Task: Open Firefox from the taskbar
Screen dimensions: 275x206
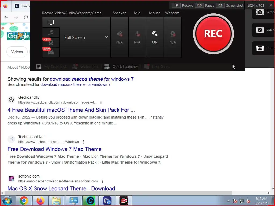Action: [41, 201]
